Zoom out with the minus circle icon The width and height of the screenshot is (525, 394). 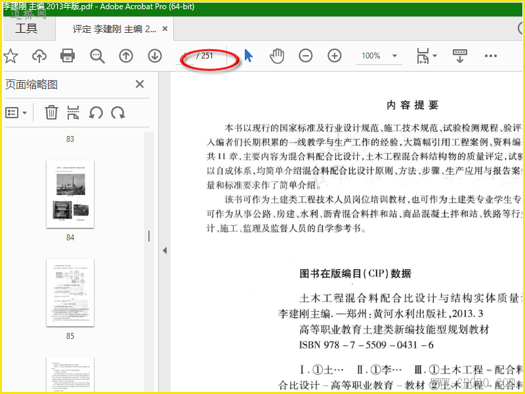(306, 56)
